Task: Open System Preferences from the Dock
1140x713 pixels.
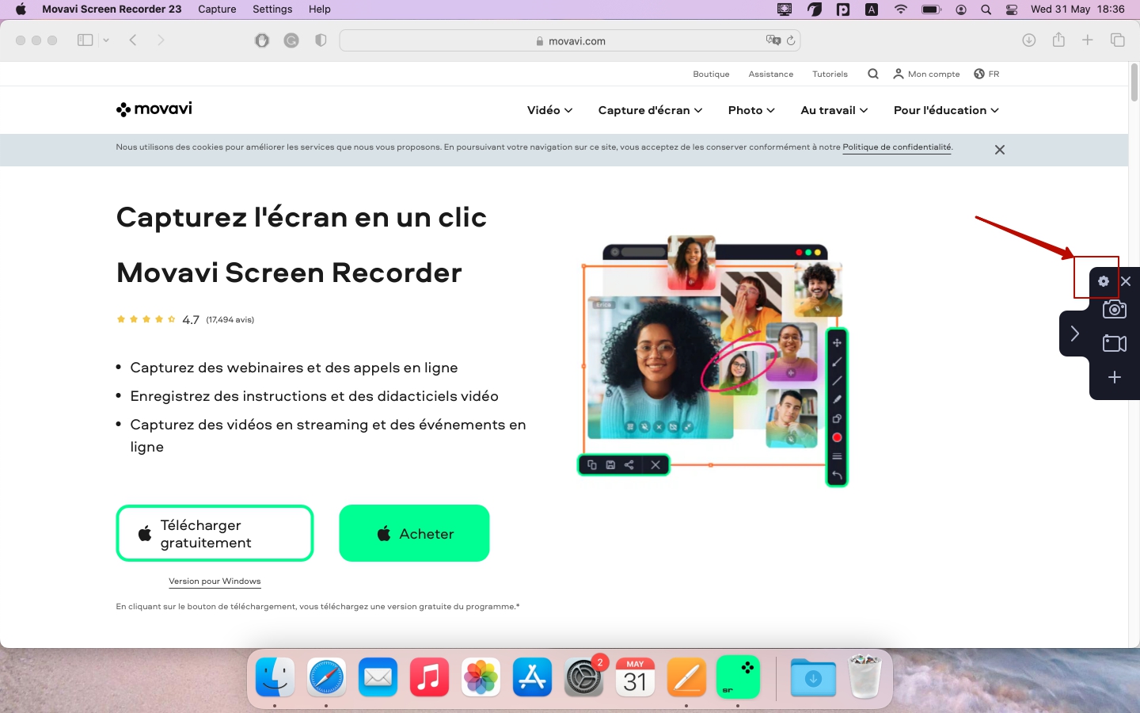Action: pos(584,677)
